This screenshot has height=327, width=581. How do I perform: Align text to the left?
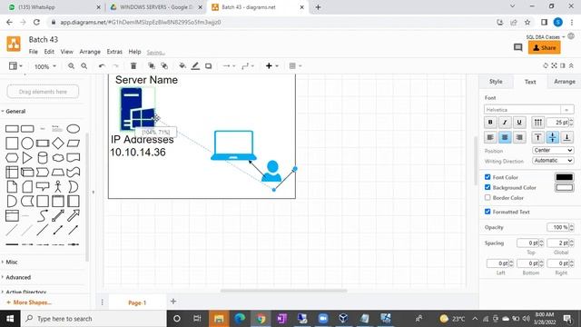click(490, 137)
